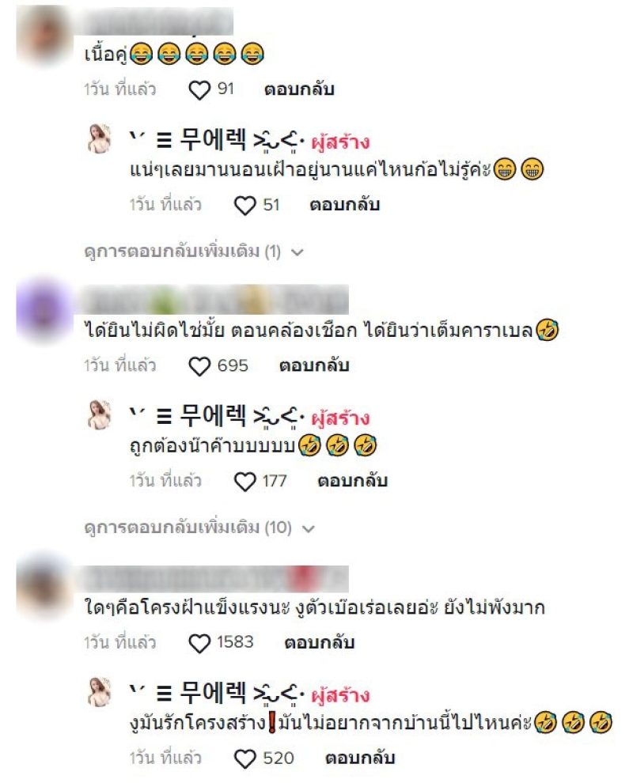Like the creator reply with 177 likes

[x=244, y=482]
